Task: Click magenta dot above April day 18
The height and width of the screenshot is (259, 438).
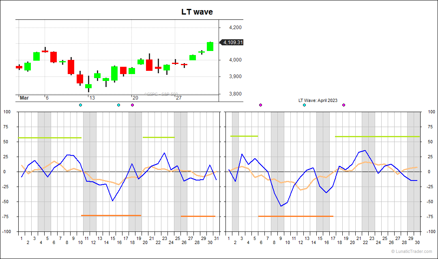Action: [x=344, y=105]
